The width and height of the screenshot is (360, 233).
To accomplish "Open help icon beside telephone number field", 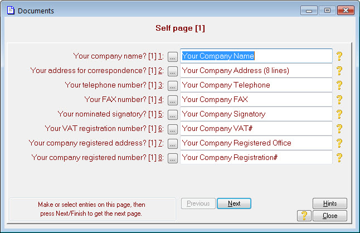I will click(x=339, y=85).
